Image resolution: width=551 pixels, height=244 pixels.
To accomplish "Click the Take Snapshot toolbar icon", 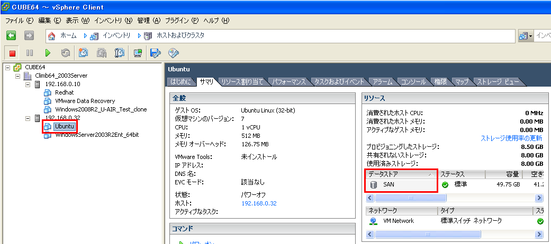I will pyautogui.click(x=83, y=53).
